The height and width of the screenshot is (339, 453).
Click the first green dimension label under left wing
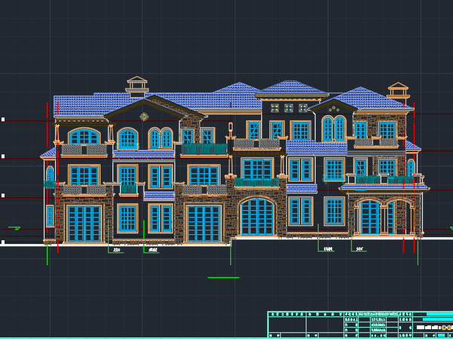tap(116, 249)
